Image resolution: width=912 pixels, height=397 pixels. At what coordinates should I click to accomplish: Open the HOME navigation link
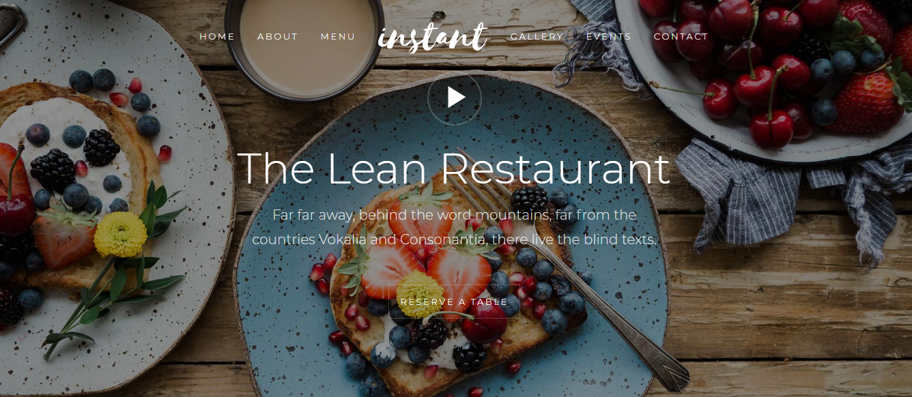coord(217,37)
